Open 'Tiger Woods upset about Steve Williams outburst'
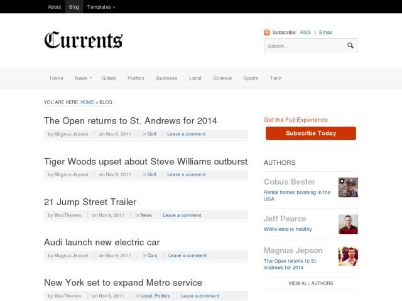The width and height of the screenshot is (402, 301). tap(146, 161)
